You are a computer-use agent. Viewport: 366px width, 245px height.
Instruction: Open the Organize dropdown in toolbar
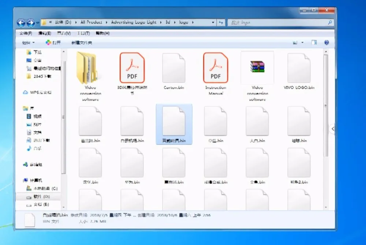(x=29, y=42)
